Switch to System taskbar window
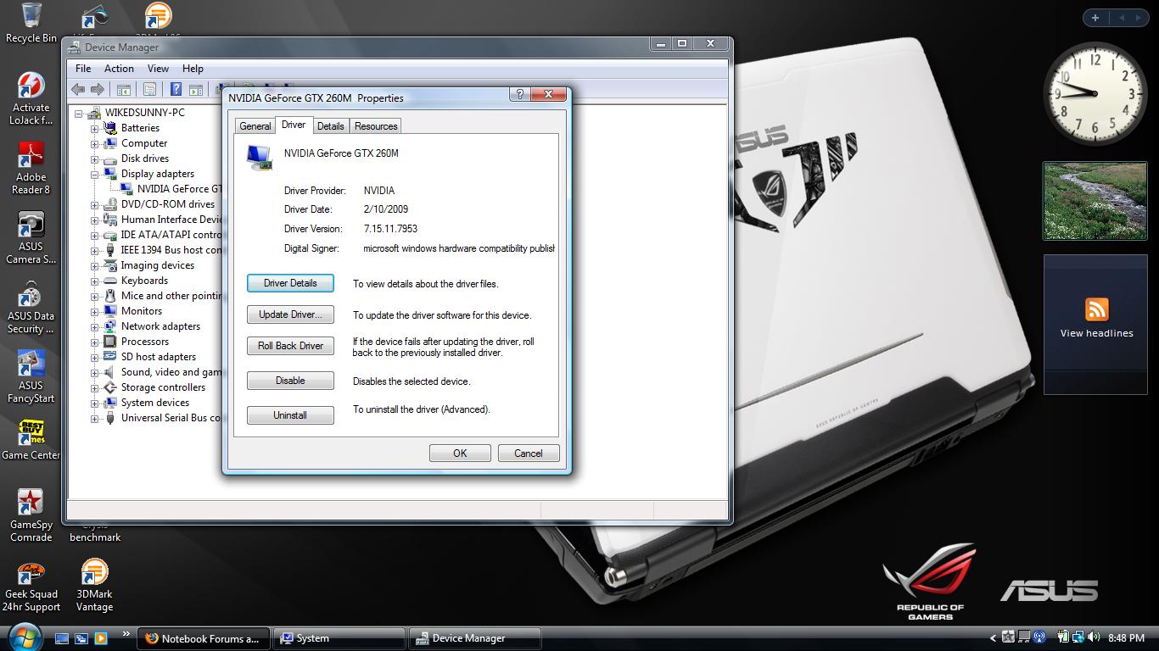Image resolution: width=1159 pixels, height=651 pixels. point(339,638)
